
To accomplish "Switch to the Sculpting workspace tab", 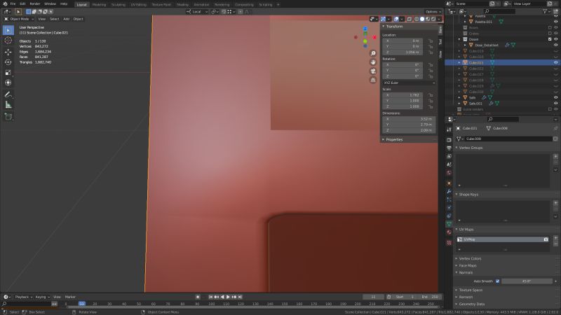I will (118, 5).
